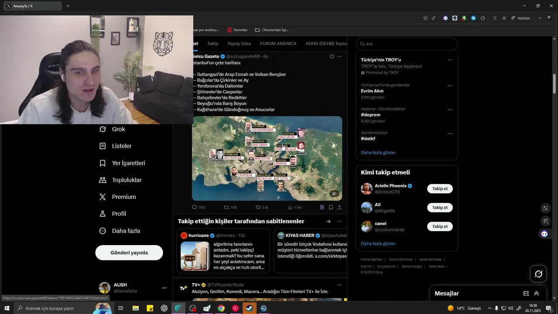Viewport: 558px width, 314px height.
Task: Compose new message in Mesajlar
Action: click(526, 294)
